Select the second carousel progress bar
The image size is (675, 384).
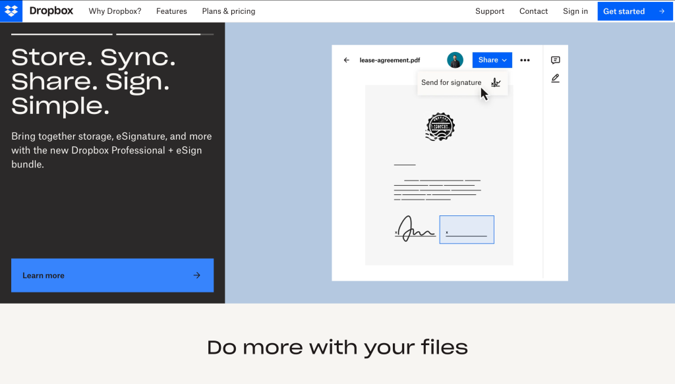(165, 34)
